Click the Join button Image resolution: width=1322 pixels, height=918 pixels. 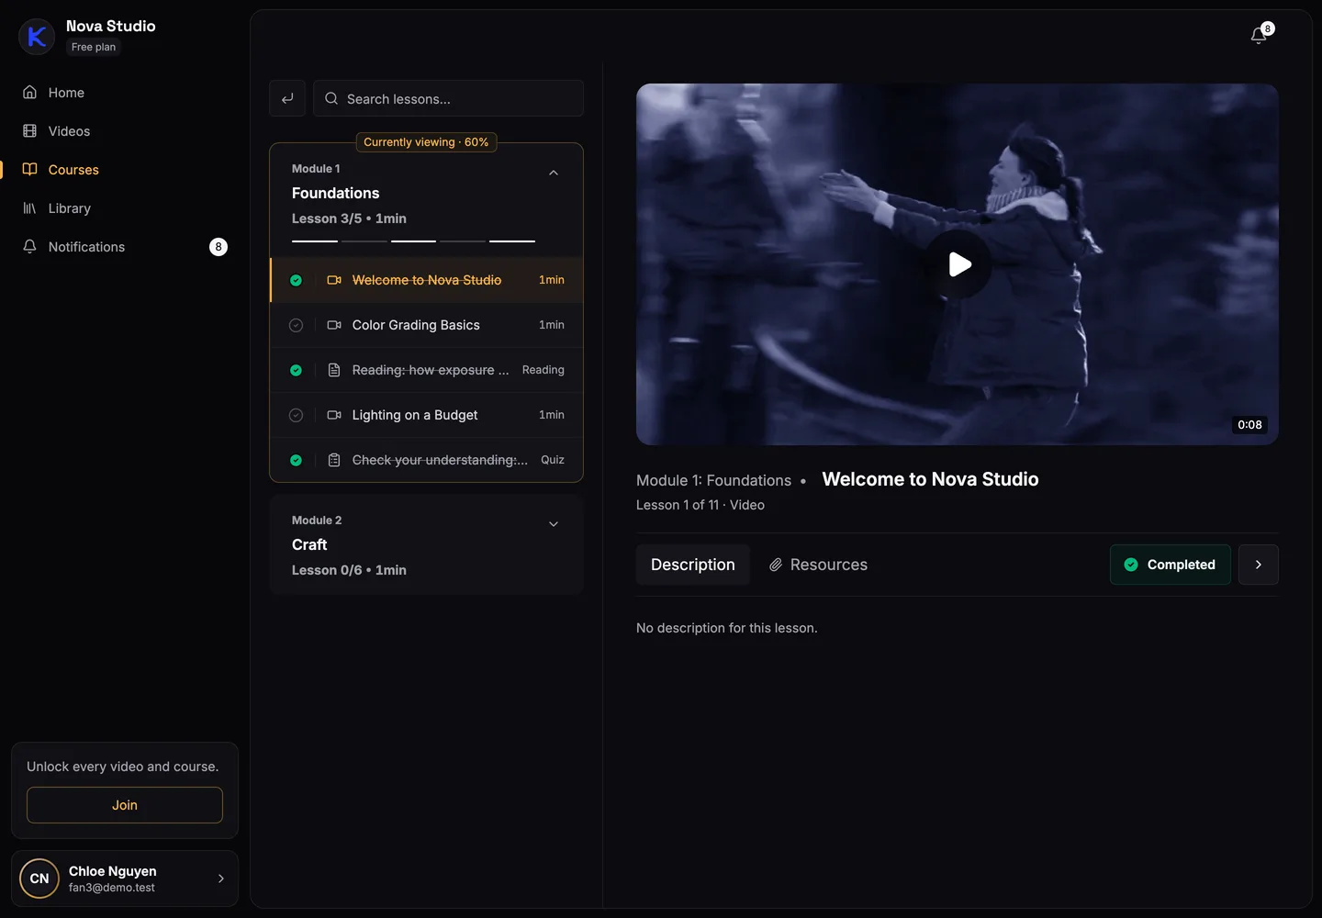pyautogui.click(x=125, y=805)
